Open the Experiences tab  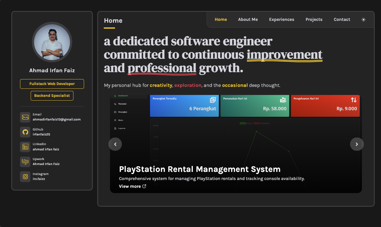click(x=281, y=19)
